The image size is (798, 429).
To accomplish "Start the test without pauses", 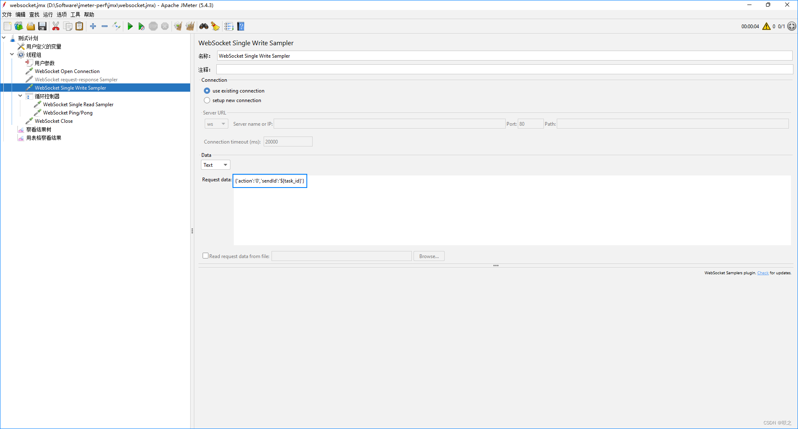I will coord(141,26).
